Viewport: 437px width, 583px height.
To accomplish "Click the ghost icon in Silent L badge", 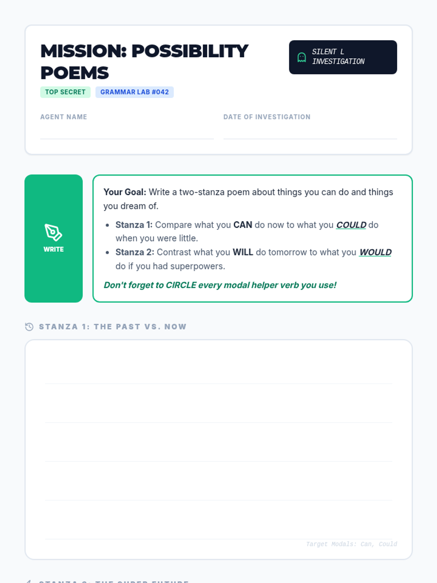I will [x=302, y=57].
